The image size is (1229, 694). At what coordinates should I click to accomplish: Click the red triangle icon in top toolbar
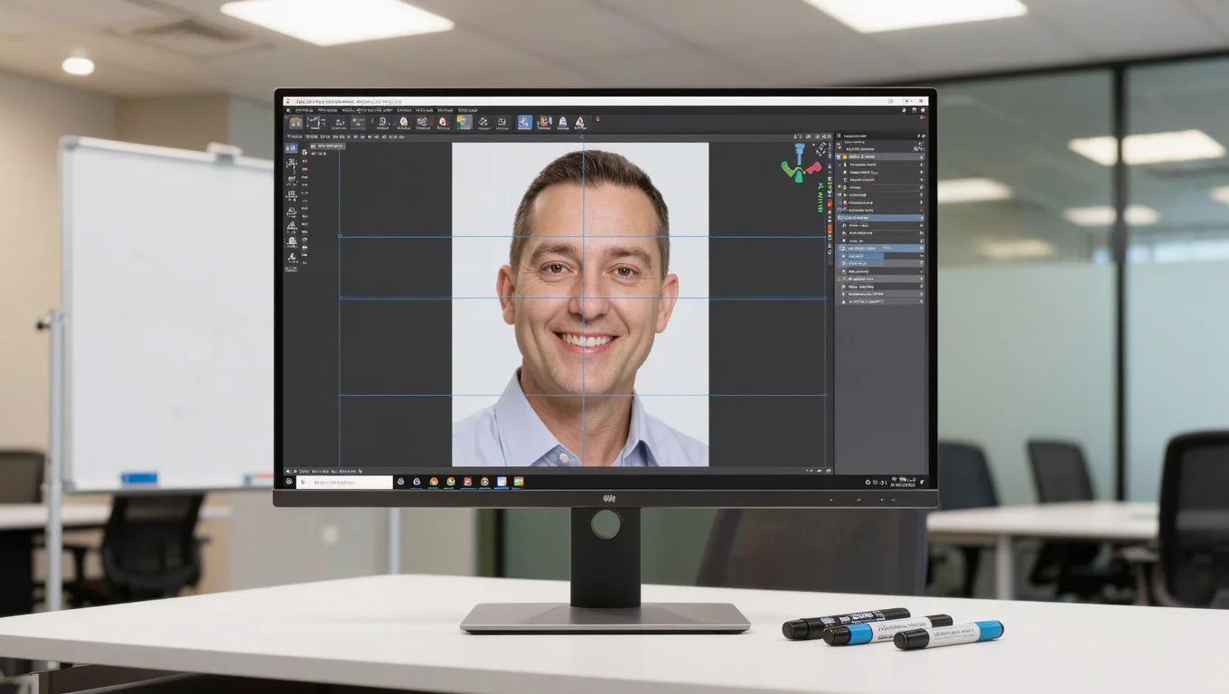tap(579, 122)
